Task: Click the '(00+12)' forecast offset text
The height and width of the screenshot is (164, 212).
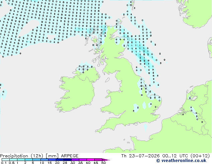Action: tap(200, 156)
